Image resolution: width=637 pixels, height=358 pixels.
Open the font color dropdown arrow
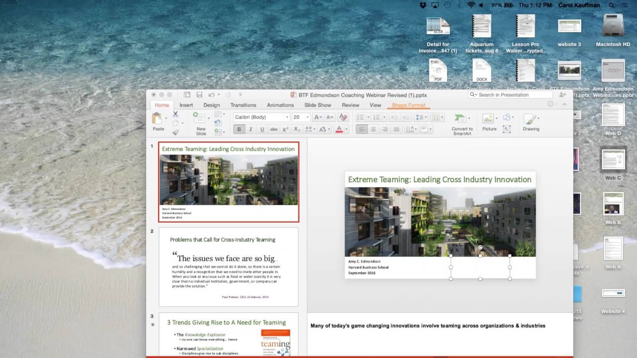(346, 129)
